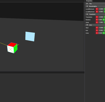
Task: Select the multicolored cube in the viewport
Action: point(12,48)
